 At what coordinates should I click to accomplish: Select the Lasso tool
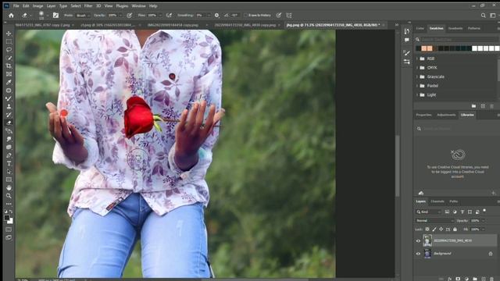[9, 50]
